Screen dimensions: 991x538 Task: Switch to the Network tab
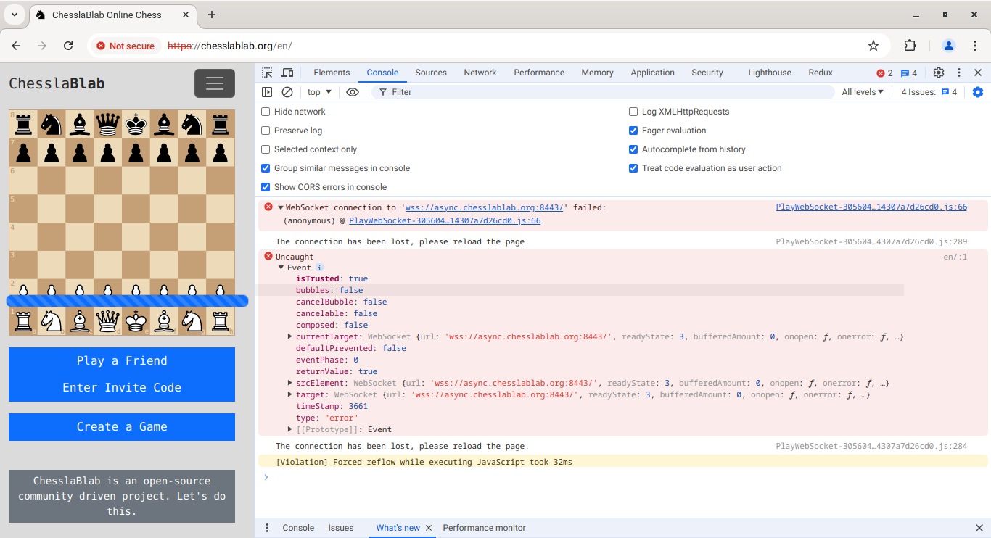pyautogui.click(x=480, y=73)
